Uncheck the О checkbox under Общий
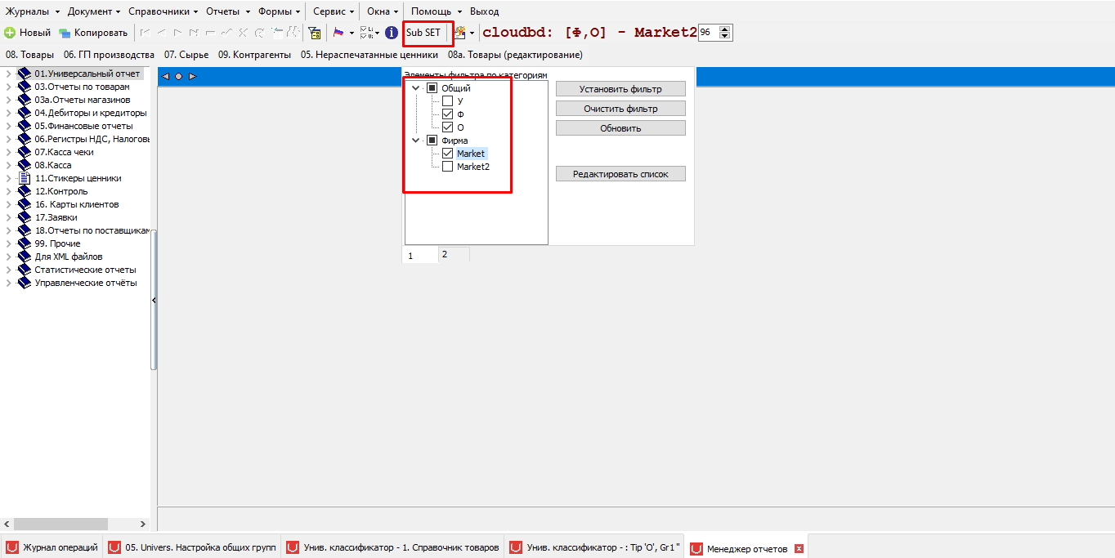Viewport: 1115px width, 558px height. (447, 127)
